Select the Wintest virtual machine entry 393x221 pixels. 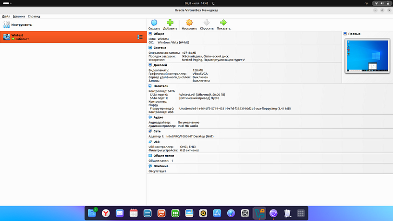pyautogui.click(x=67, y=37)
